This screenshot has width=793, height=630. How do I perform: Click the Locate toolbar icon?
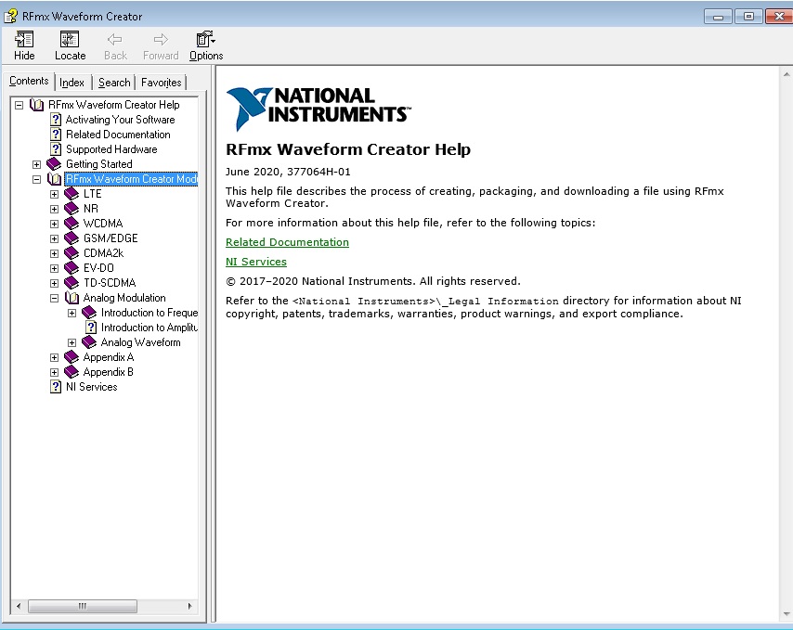[70, 39]
